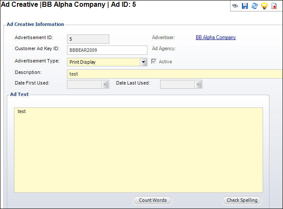Image resolution: width=283 pixels, height=209 pixels.
Task: Click the Advertisement ID field showing 5
Action: 88,39
